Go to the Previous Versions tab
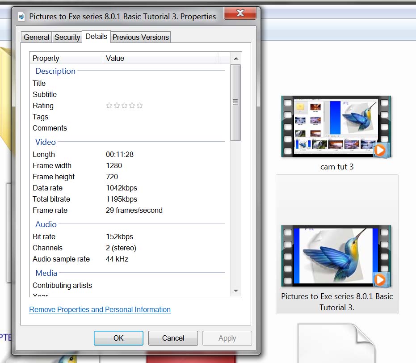This screenshot has height=363, width=416. [141, 37]
